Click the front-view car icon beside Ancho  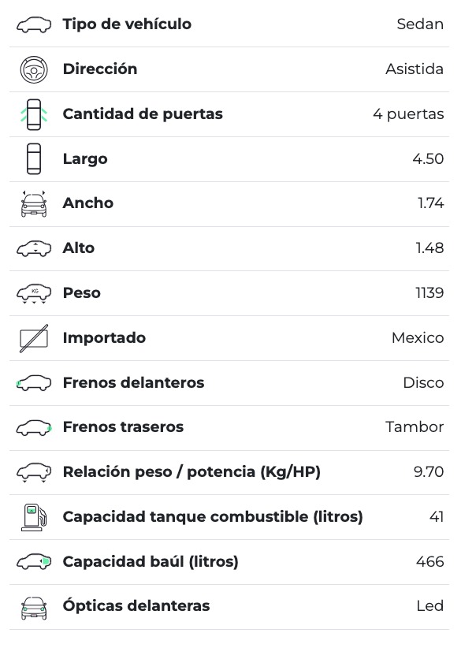(x=33, y=203)
